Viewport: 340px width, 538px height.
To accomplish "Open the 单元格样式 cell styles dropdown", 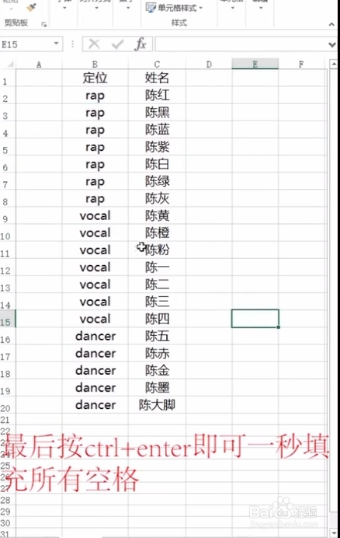I will [x=174, y=8].
